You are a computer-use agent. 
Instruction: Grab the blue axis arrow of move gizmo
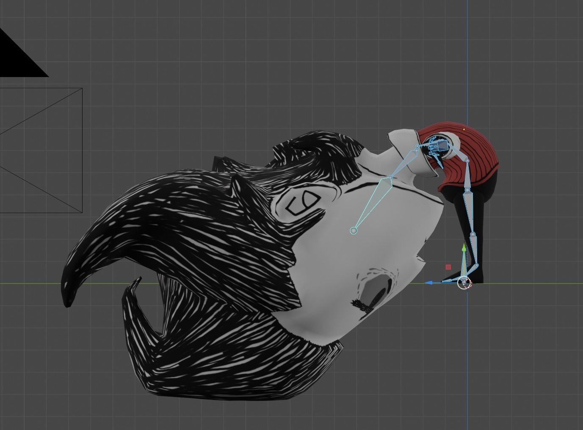(x=429, y=283)
